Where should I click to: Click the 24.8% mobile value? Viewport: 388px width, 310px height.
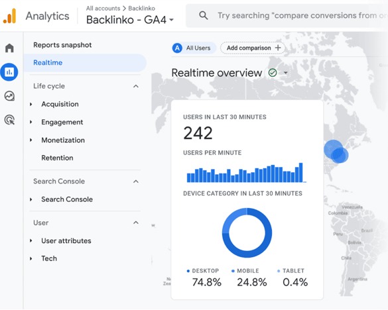coord(252,282)
